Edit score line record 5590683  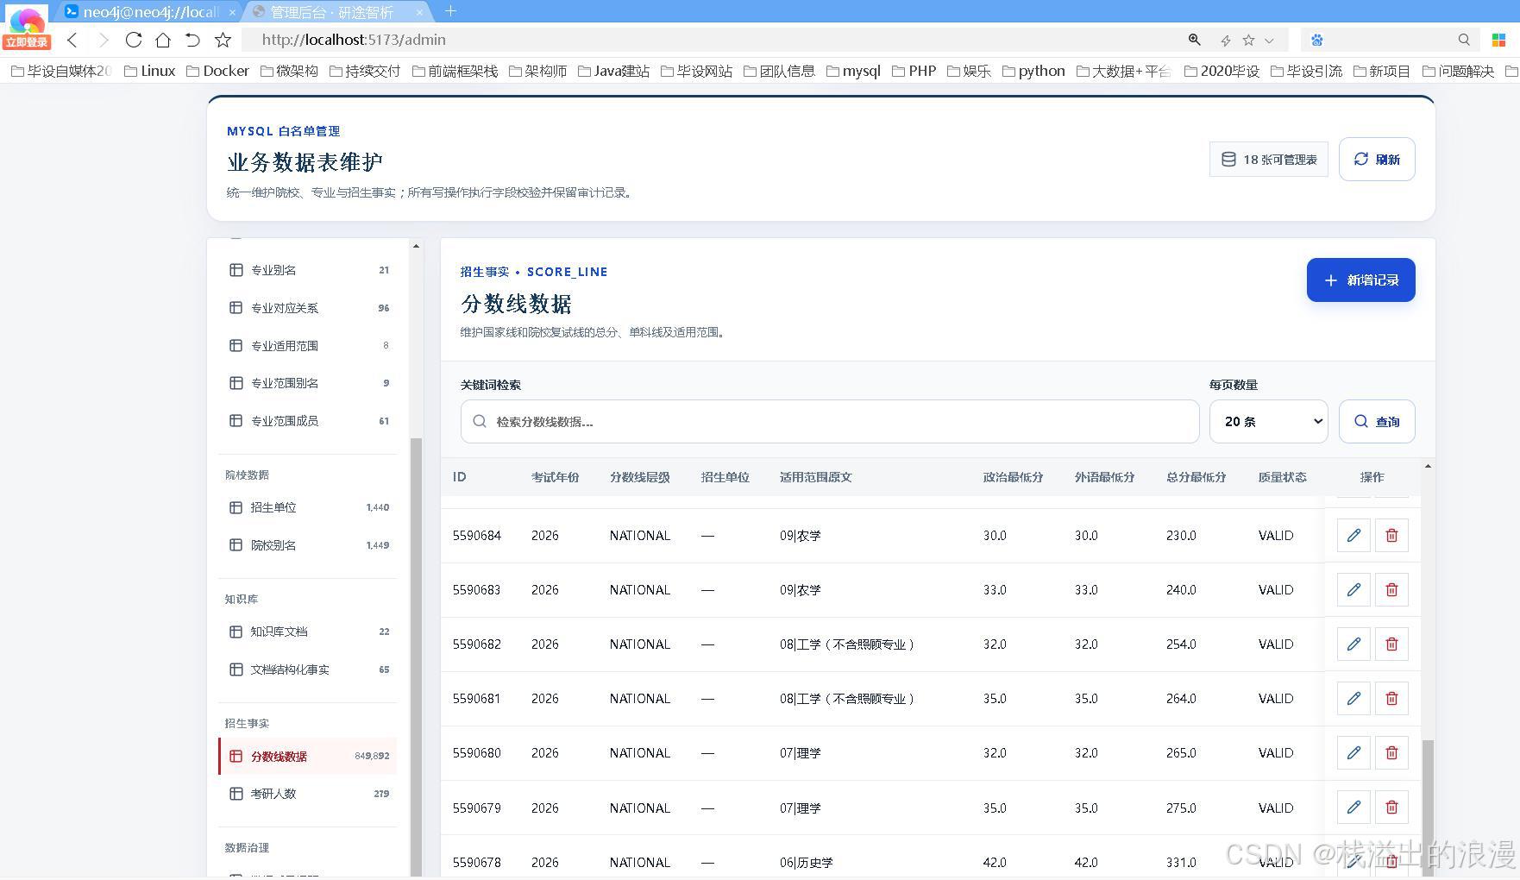coord(1354,590)
